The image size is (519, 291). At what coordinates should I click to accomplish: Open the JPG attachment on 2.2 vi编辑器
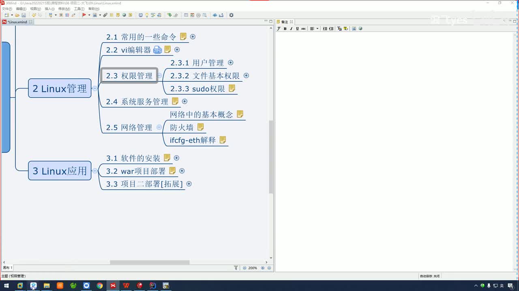(157, 50)
